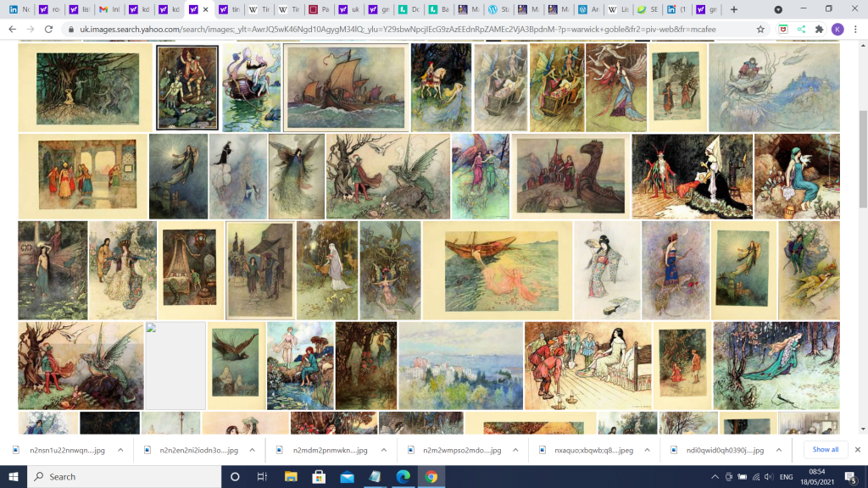Launch Microsoft Edge from the taskbar
The image size is (868, 488).
point(402,476)
